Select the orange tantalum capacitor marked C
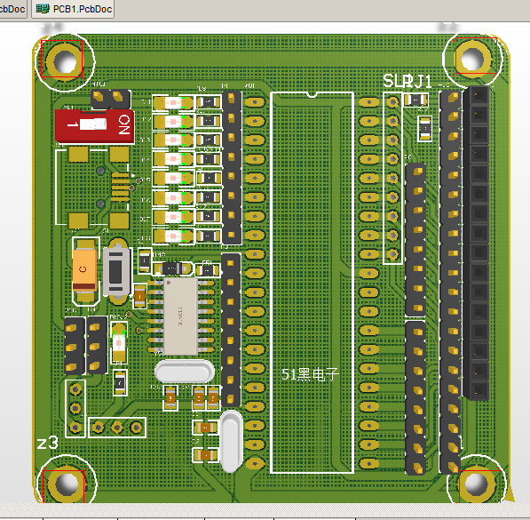The height and width of the screenshot is (520, 530). point(84,271)
